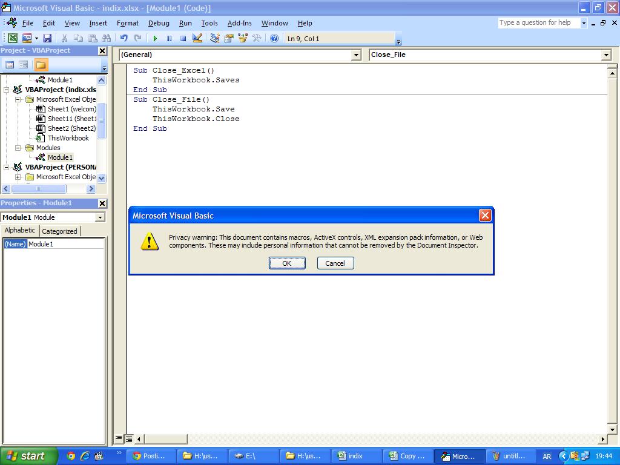Open the Windows start button
620x465 pixels.
(28, 456)
